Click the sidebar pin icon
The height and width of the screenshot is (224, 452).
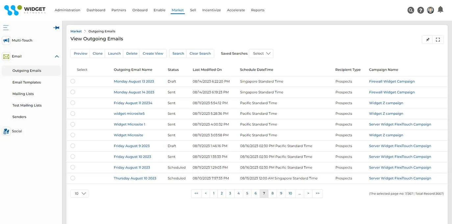pos(56,28)
